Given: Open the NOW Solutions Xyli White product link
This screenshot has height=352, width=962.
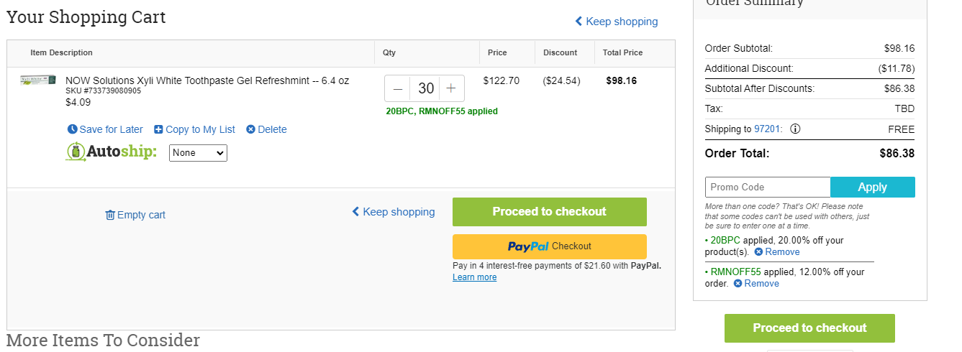Looking at the screenshot, I should pos(207,80).
